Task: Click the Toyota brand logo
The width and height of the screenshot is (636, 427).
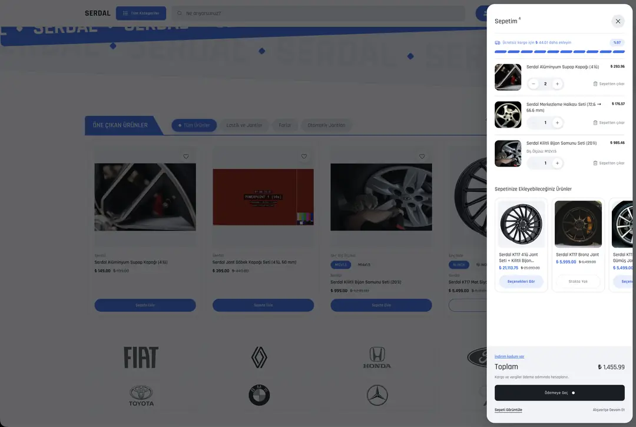Action: 141,395
